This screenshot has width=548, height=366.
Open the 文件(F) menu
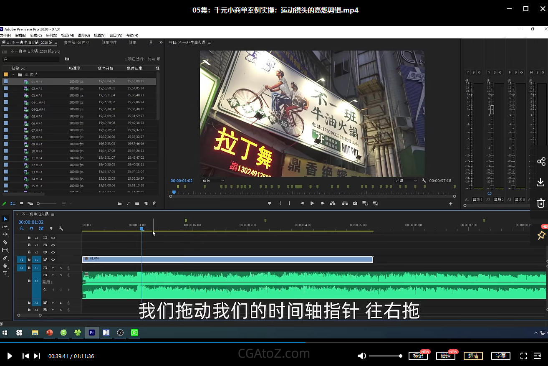coord(6,36)
